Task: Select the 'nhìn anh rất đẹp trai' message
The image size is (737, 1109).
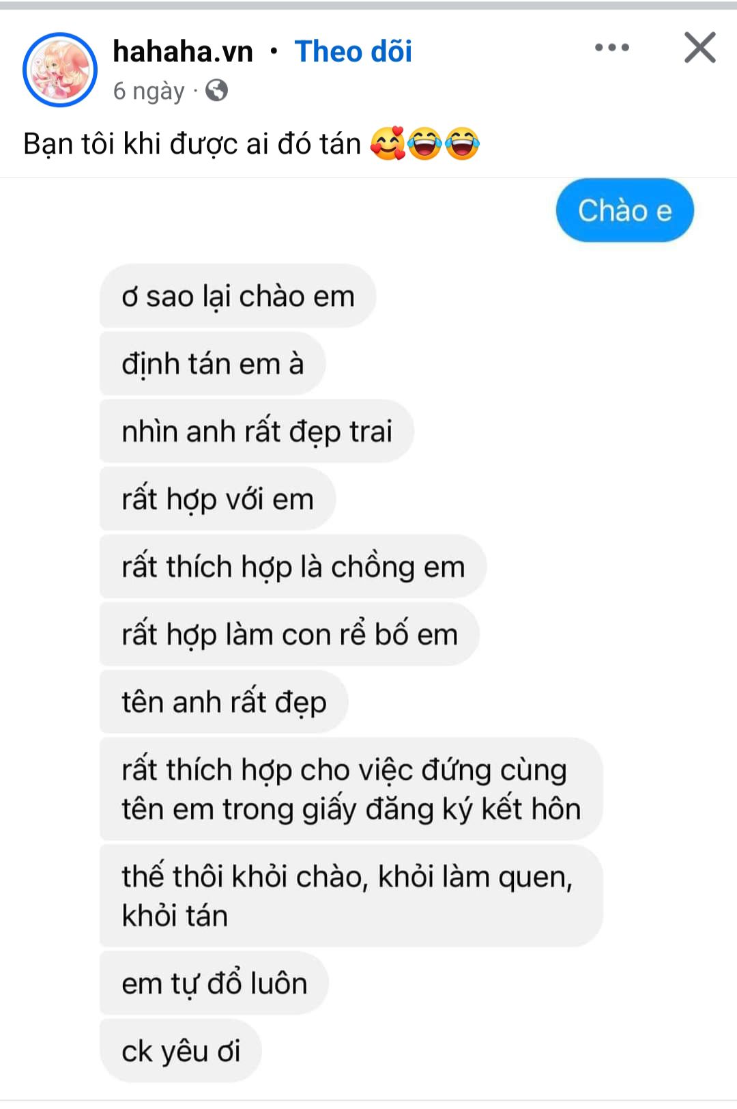Action: coord(257,431)
